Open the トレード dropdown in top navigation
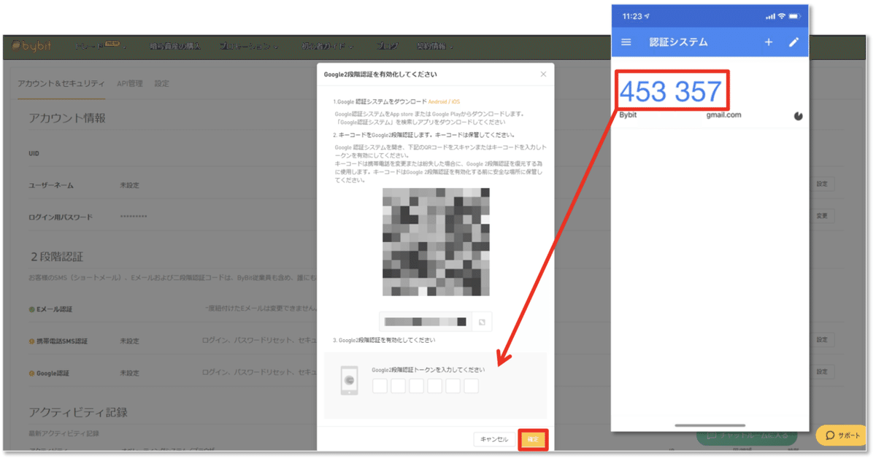Viewport: 876px width, 461px height. tap(101, 46)
